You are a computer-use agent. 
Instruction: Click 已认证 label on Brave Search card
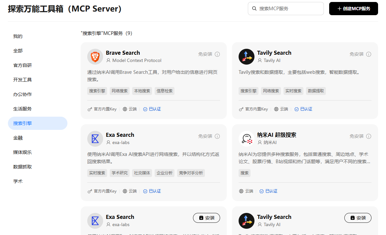point(155,109)
